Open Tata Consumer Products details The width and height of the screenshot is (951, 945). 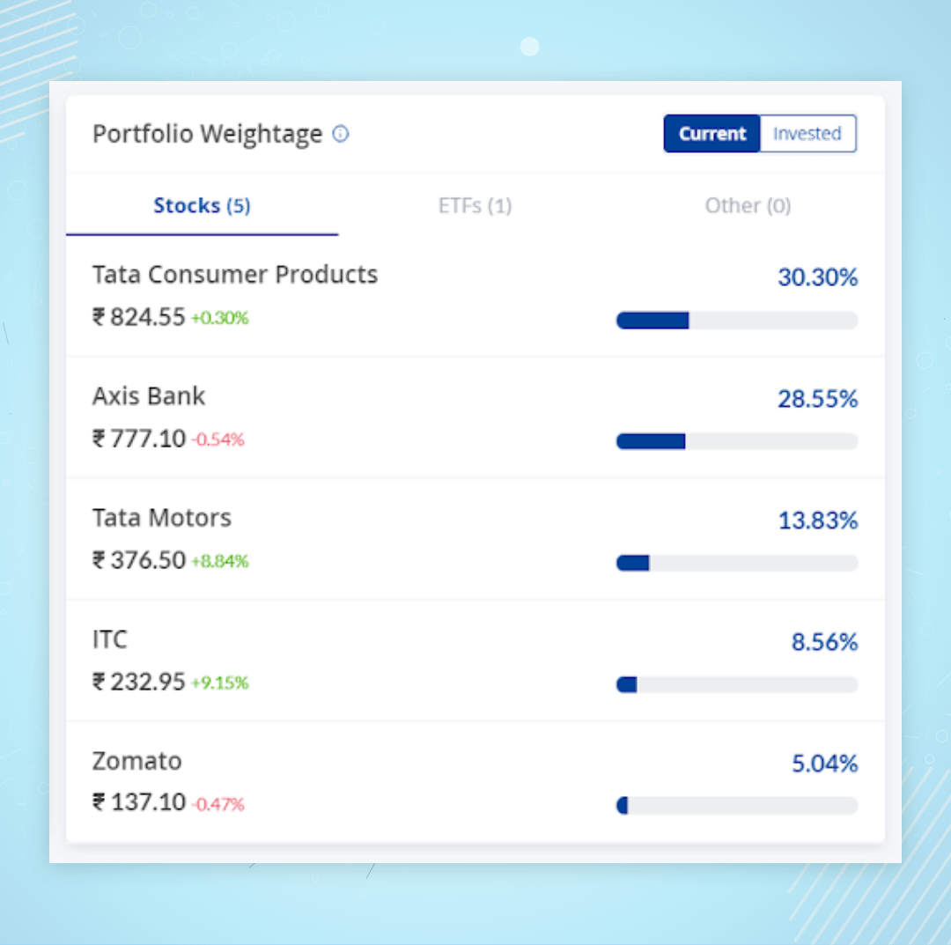pyautogui.click(x=234, y=274)
